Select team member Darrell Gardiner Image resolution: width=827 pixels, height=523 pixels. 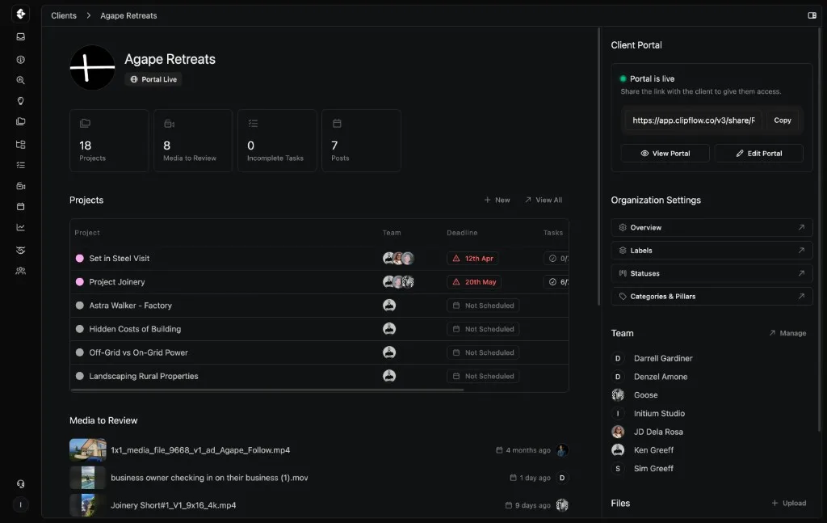[x=663, y=358]
